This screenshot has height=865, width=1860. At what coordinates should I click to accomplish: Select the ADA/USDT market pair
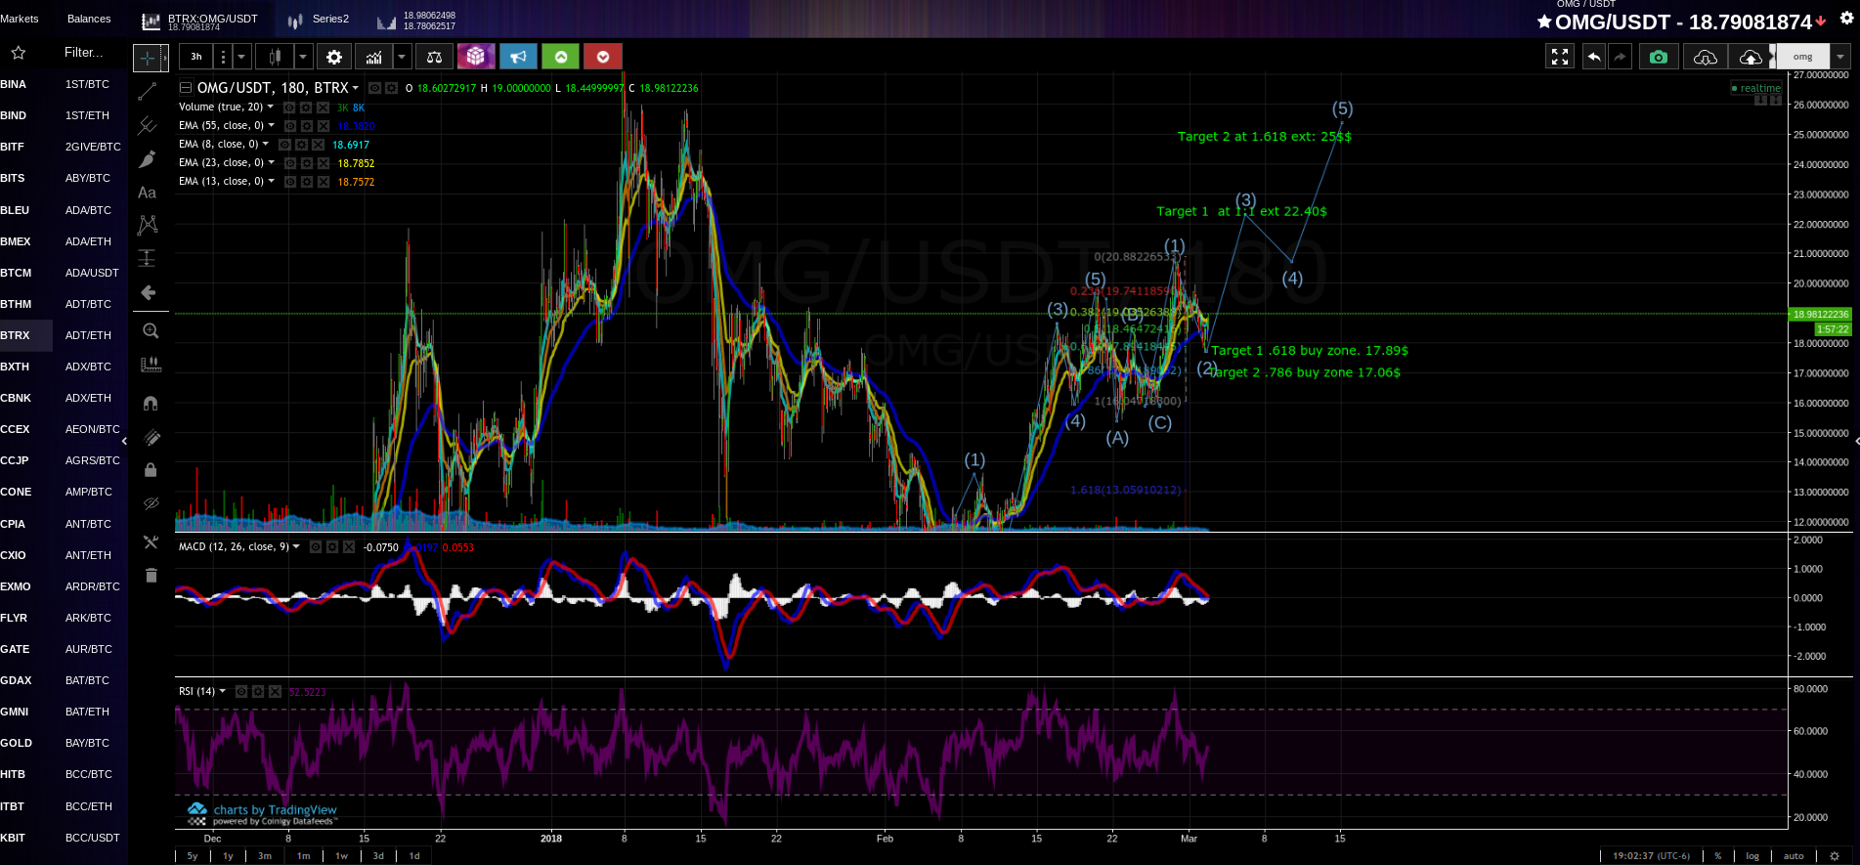92,273
